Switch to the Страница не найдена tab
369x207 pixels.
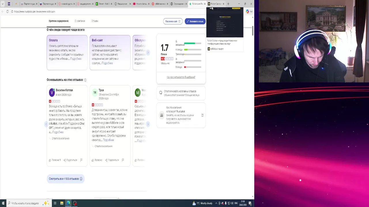tap(179, 4)
